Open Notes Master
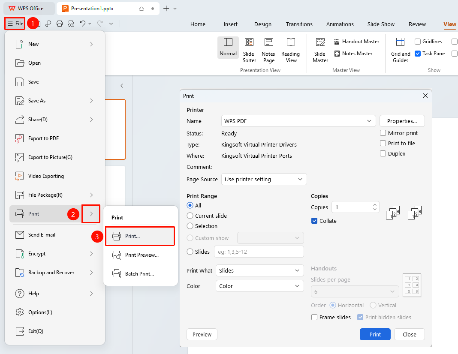Screen dimensions: 458x354 pos(353,54)
